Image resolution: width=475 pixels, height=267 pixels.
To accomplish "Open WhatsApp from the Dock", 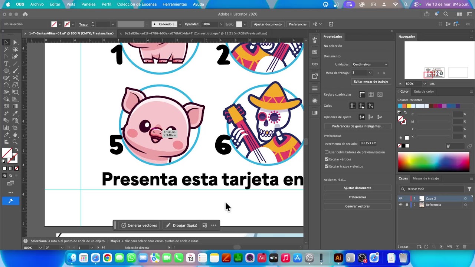I will click(131, 258).
